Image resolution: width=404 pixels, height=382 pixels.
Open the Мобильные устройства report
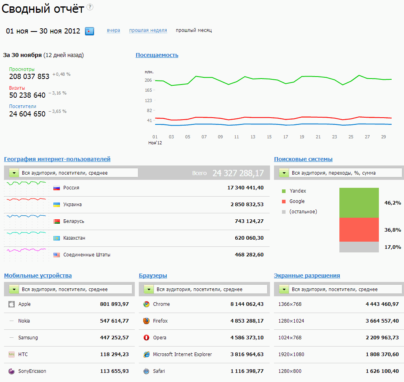click(38, 276)
